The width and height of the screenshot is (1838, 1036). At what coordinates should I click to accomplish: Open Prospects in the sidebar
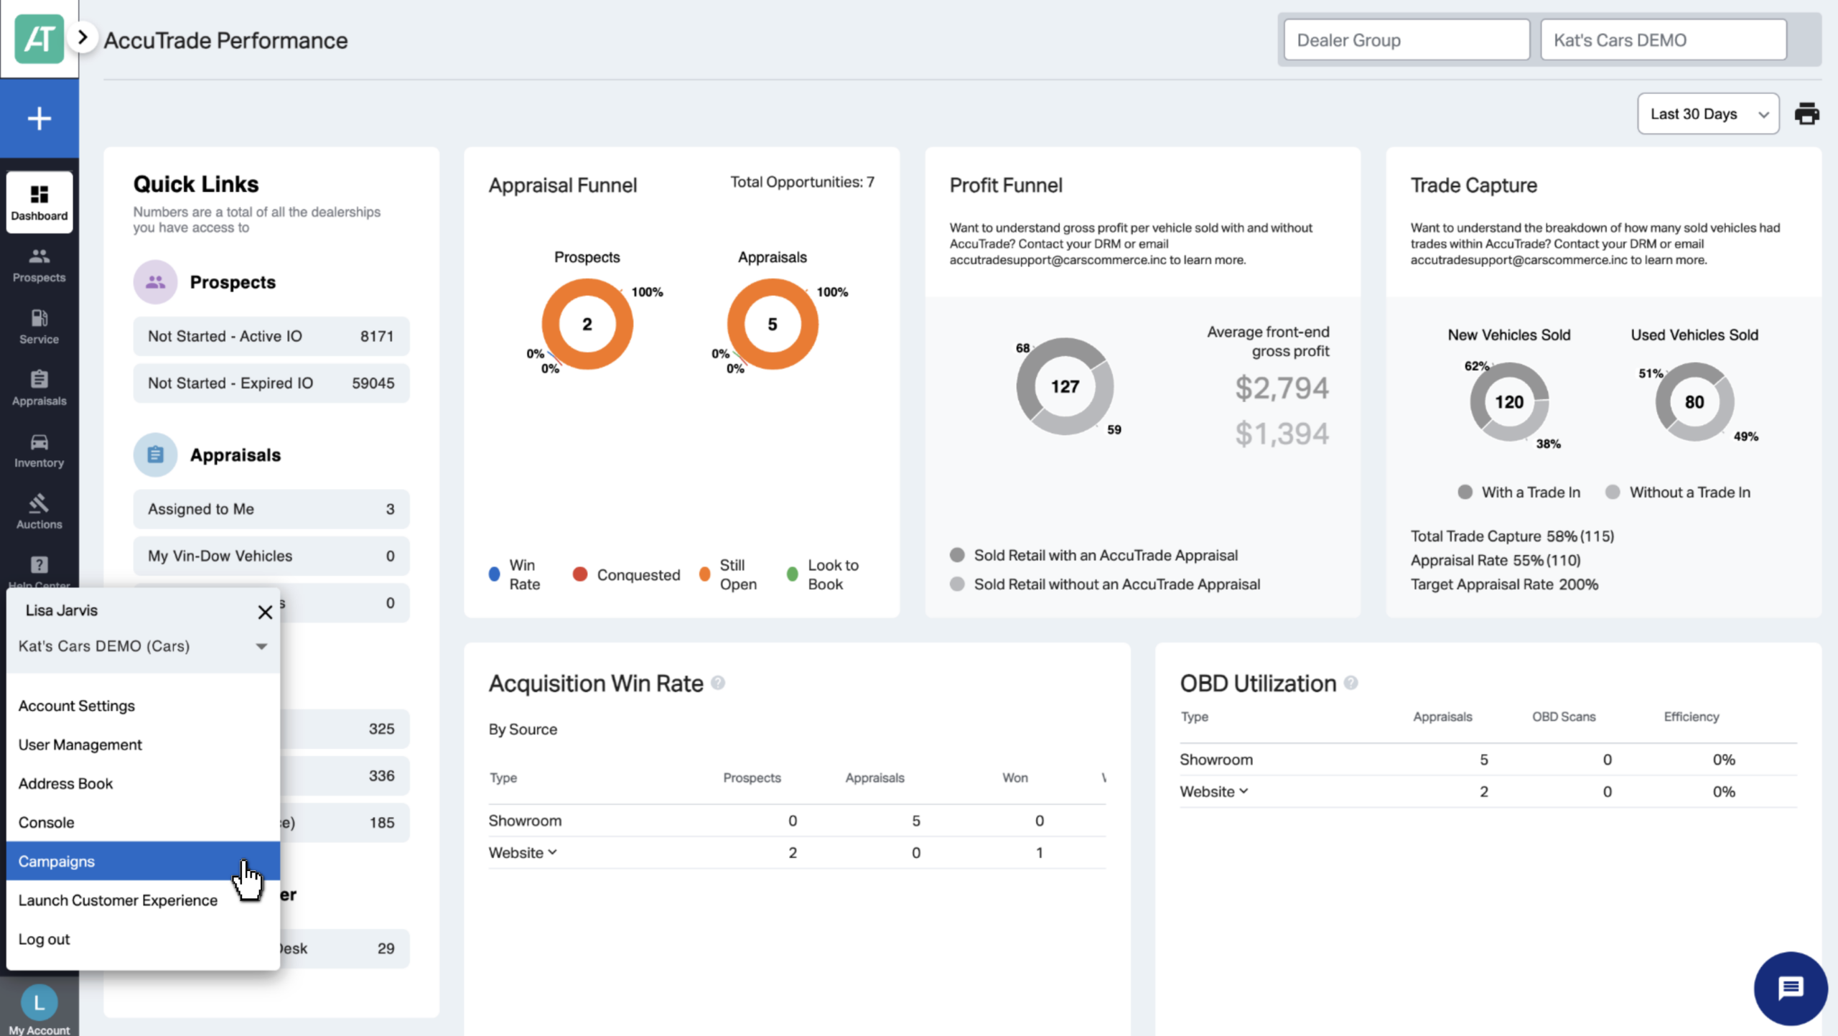pos(39,265)
